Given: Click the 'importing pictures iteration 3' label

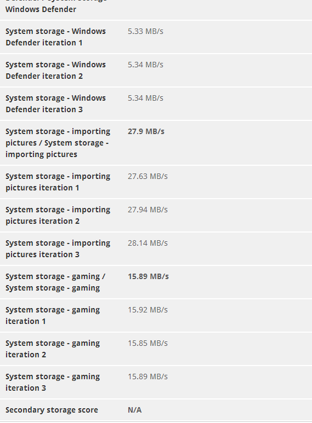Looking at the screenshot, I should pyautogui.click(x=58, y=249).
